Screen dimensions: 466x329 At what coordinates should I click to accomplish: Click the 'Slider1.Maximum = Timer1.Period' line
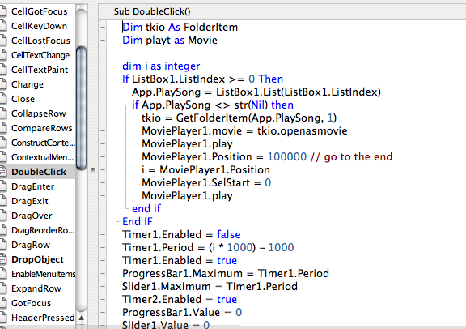pyautogui.click(x=210, y=286)
